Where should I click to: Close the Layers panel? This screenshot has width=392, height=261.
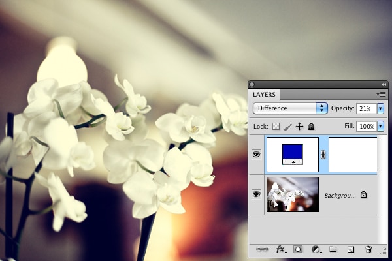pos(252,84)
